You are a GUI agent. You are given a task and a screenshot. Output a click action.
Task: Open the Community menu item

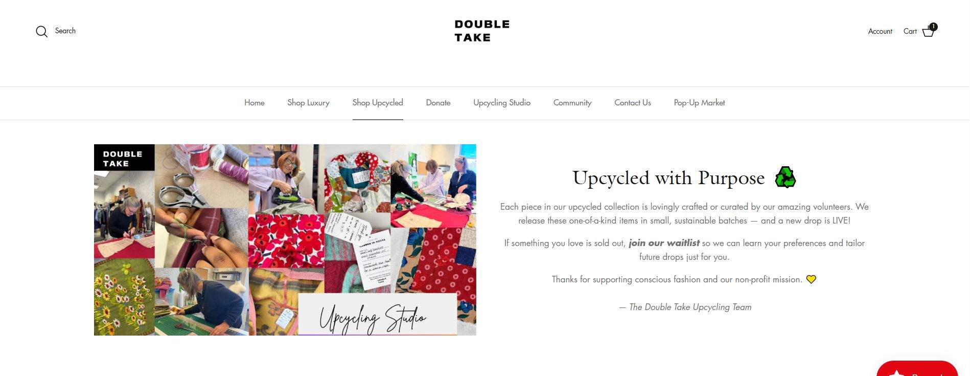click(572, 103)
